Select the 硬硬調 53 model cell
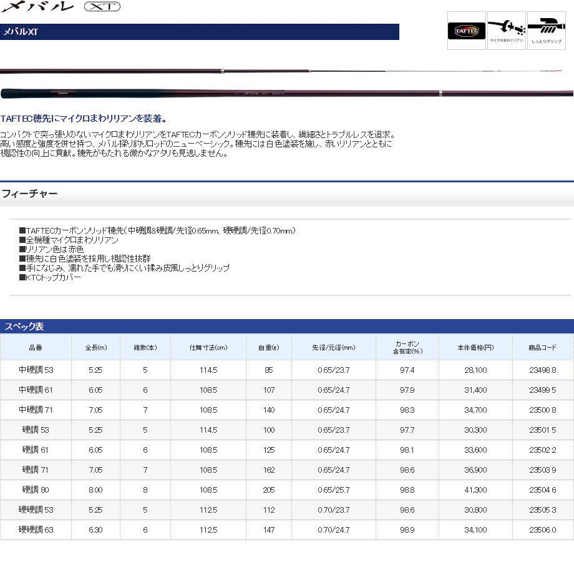Image resolution: width=574 pixels, height=562 pixels. click(36, 510)
